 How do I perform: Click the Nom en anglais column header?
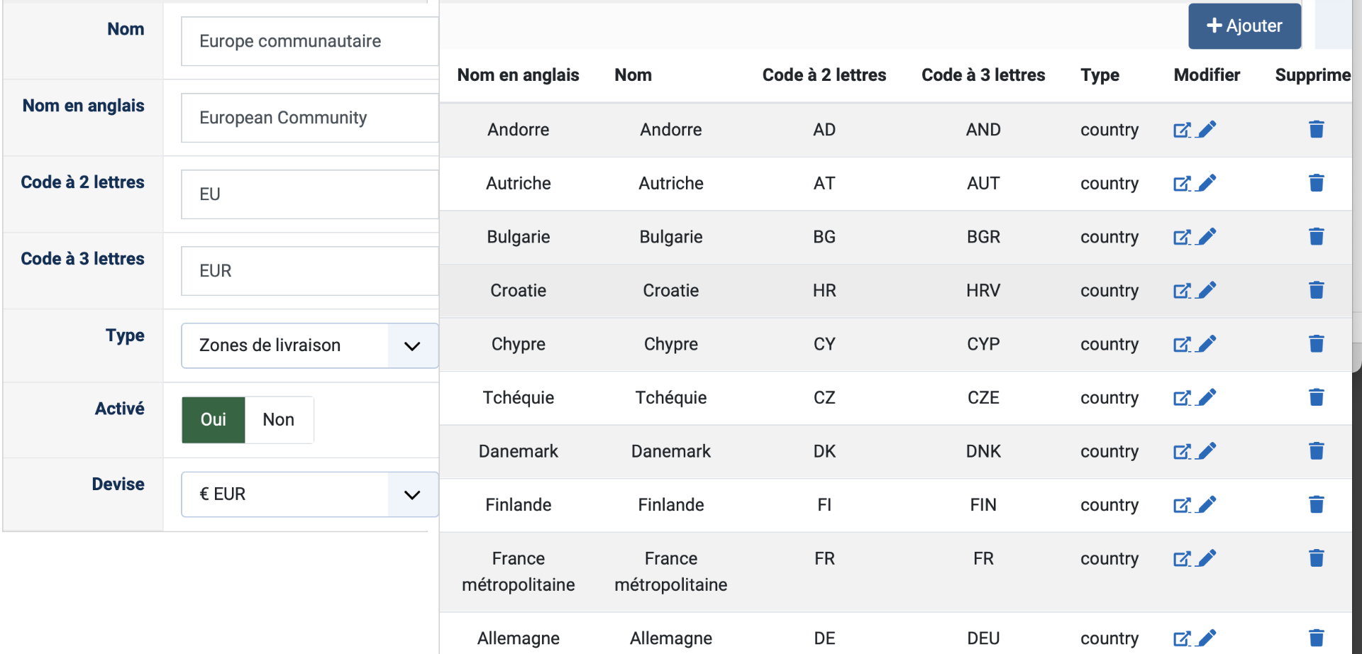(518, 75)
